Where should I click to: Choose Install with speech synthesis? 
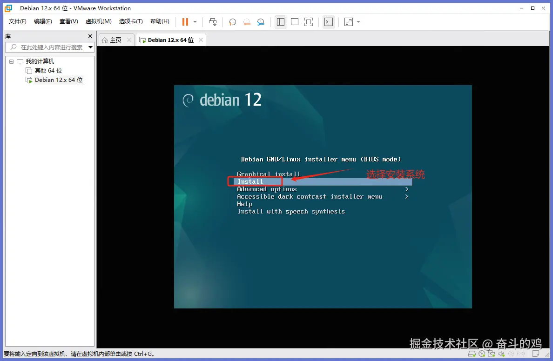291,212
